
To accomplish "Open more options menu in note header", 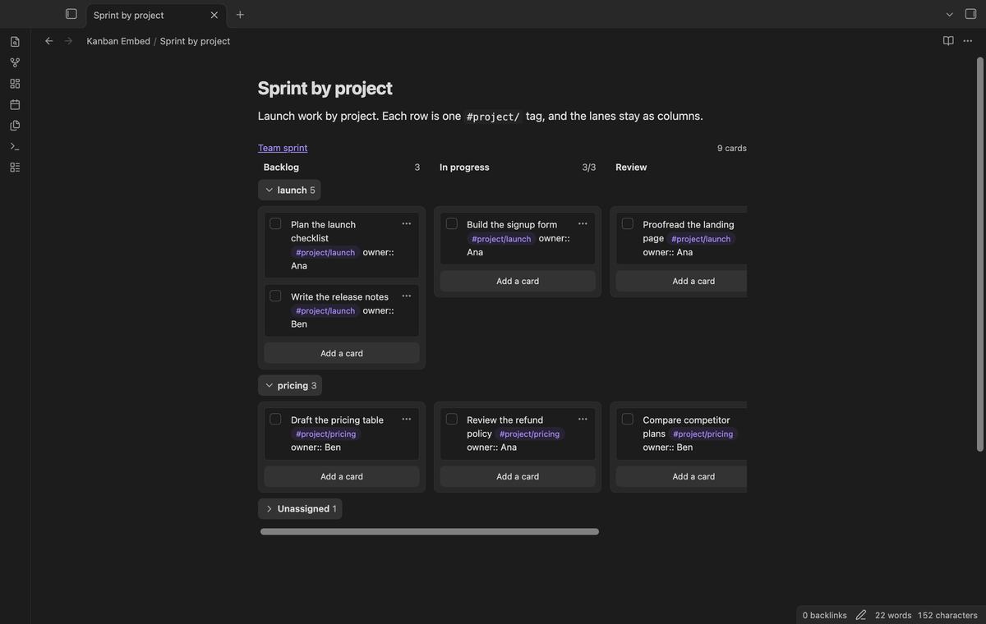I will pos(968,41).
